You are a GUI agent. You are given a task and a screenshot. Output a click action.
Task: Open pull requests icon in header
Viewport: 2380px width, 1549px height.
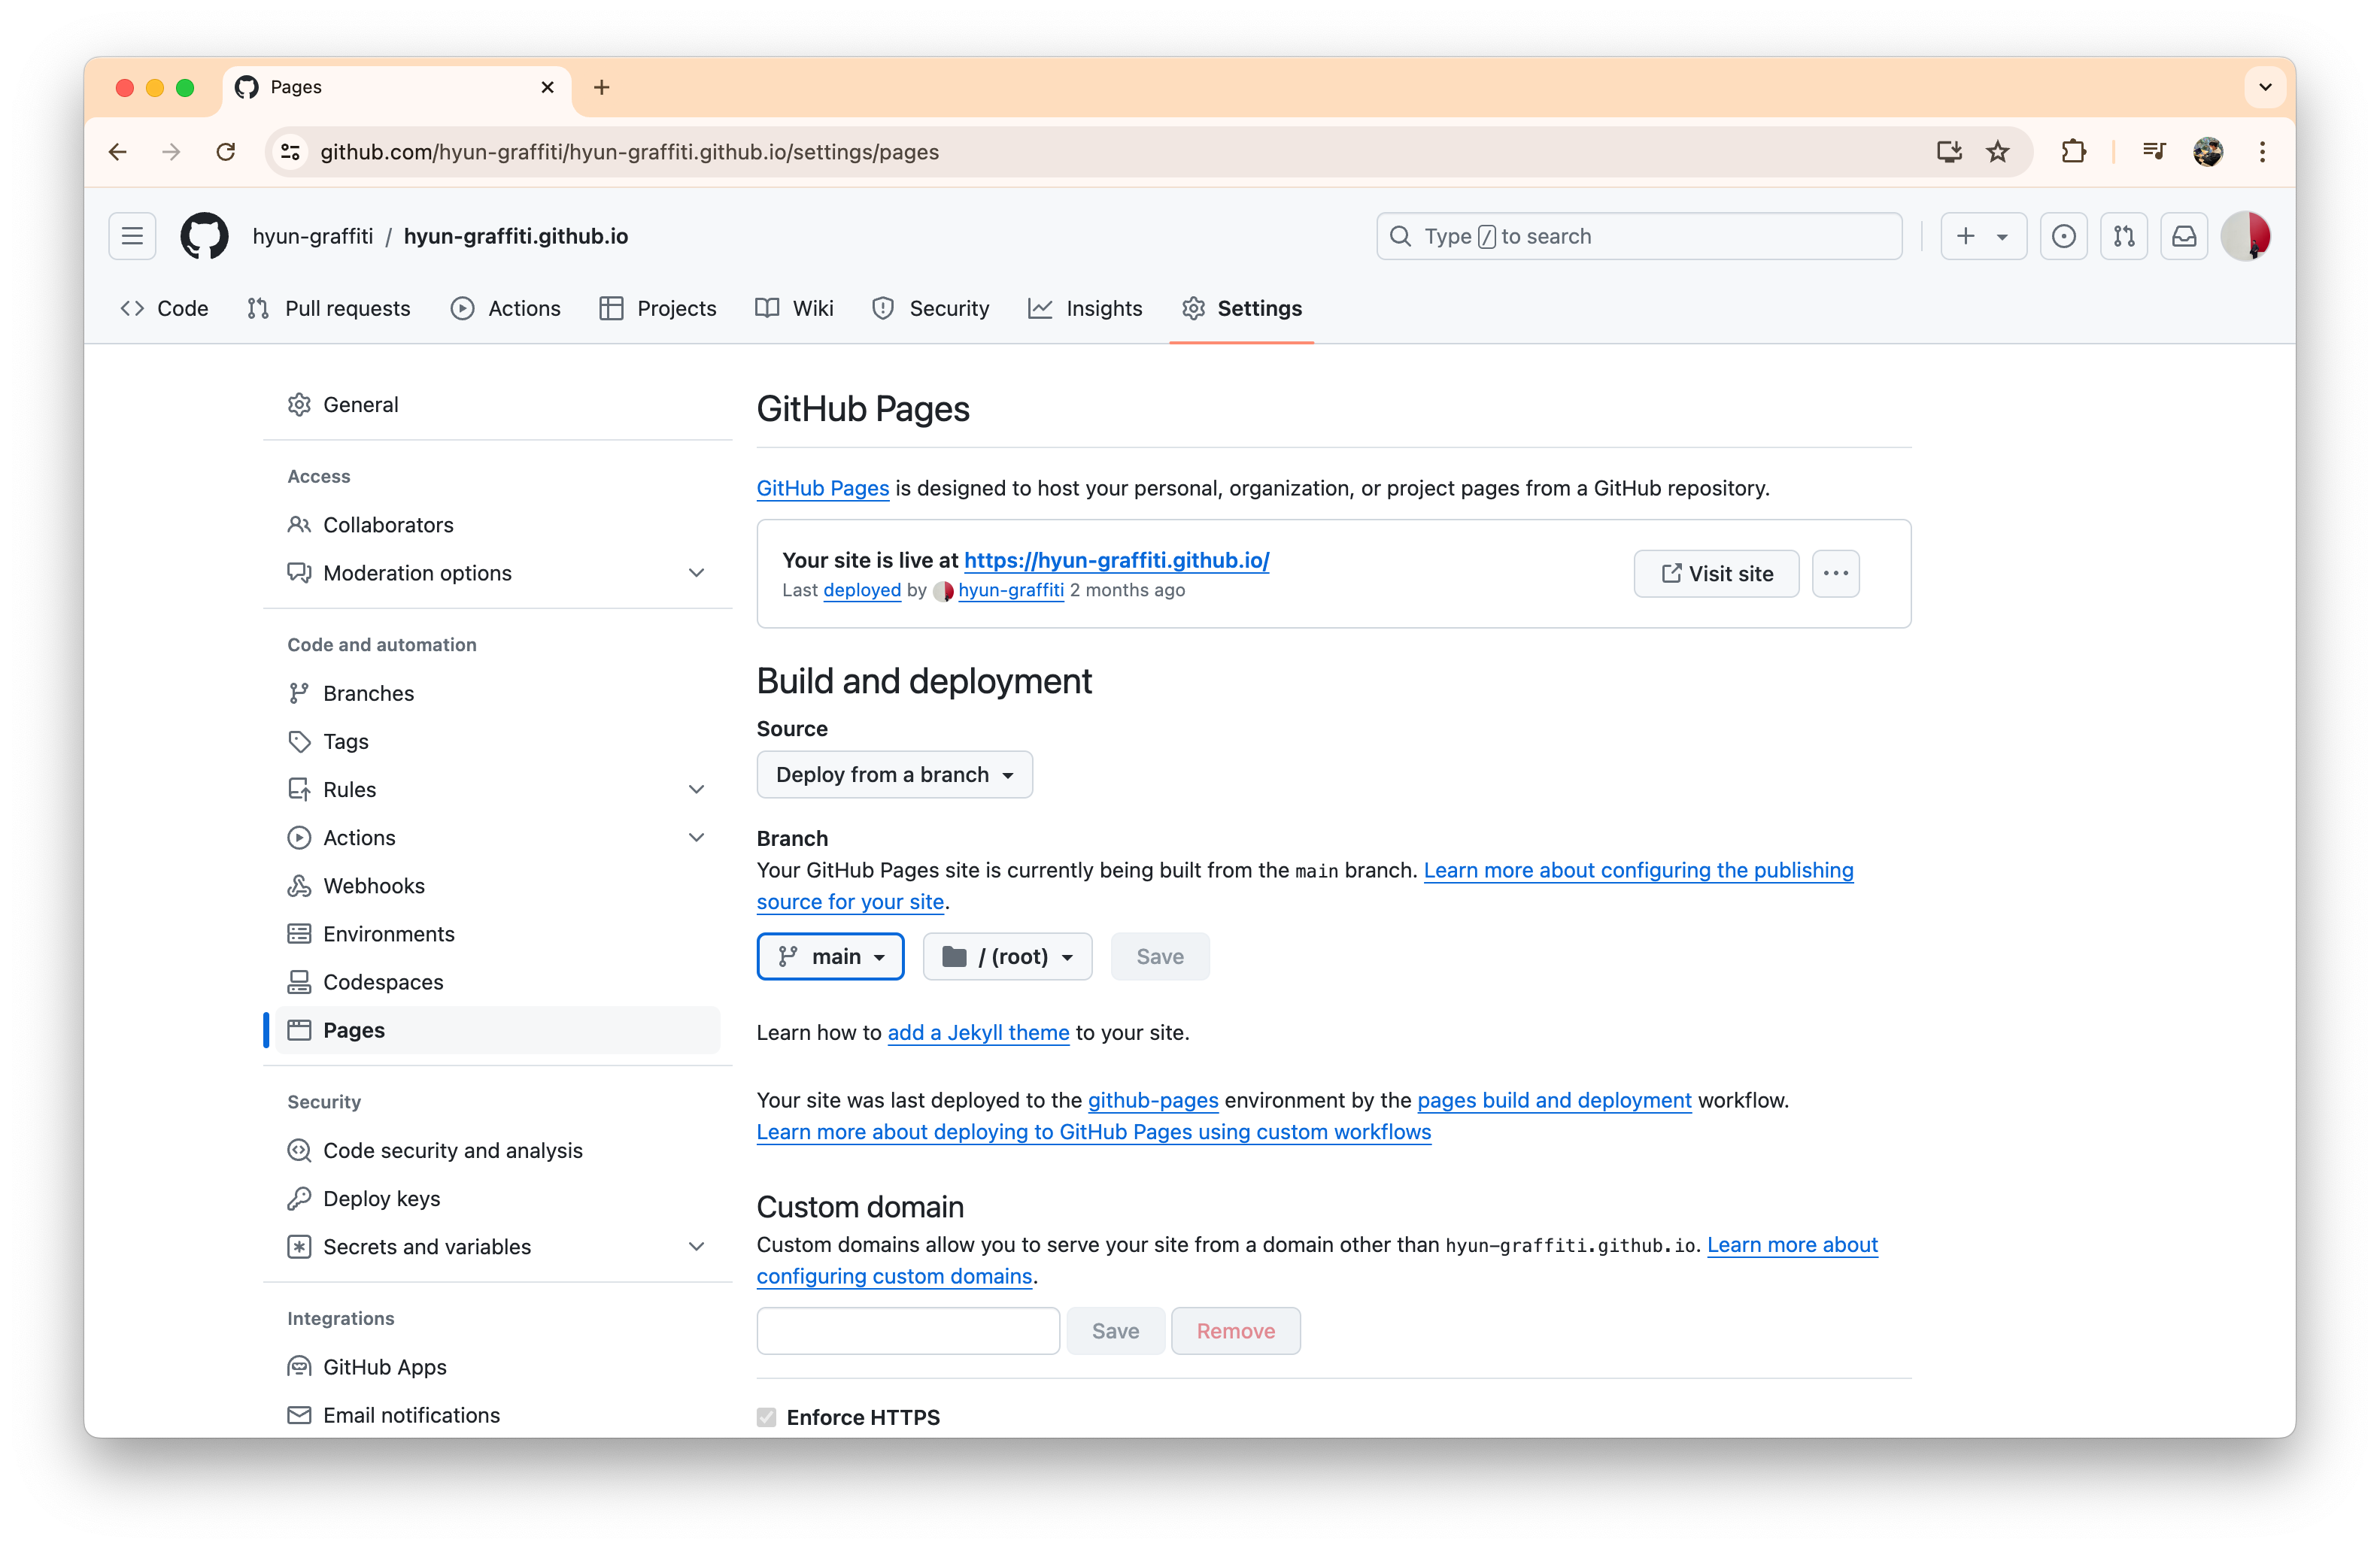click(x=2124, y=236)
